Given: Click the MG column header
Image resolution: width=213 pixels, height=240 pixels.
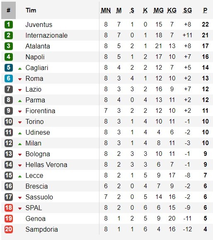Looking at the screenshot, I should pyautogui.click(x=159, y=10).
